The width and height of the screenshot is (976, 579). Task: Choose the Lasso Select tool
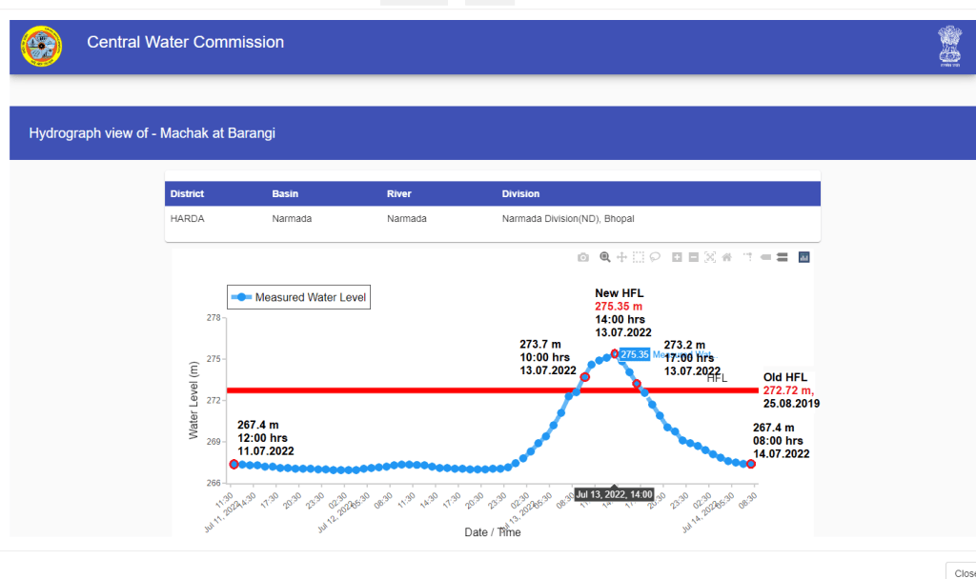click(656, 257)
